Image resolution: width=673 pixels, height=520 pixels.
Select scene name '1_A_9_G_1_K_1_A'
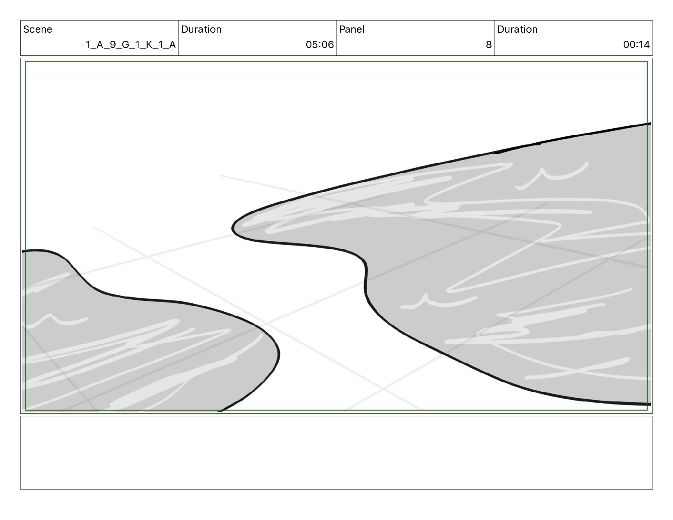point(131,45)
